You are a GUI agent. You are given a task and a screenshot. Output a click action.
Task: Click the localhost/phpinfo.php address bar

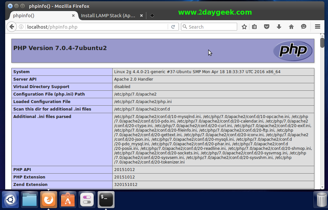pos(96,27)
